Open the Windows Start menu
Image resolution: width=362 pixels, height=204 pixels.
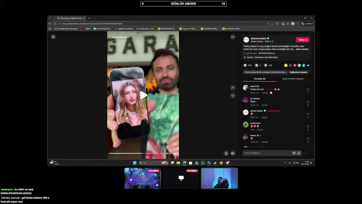135,163
